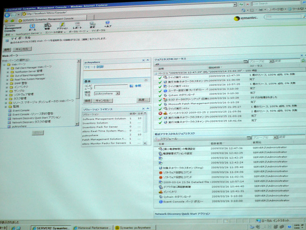This screenshot has width=306, height=230.
Task: Click the computer browse icon beside 参照
Action: point(131,86)
